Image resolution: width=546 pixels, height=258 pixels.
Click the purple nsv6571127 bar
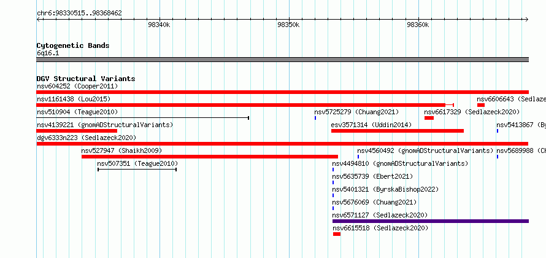(x=431, y=221)
